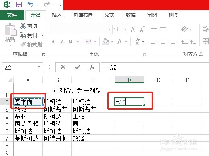Open the Name Box dropdown arrow
This screenshot has height=156, width=209.
click(x=39, y=67)
